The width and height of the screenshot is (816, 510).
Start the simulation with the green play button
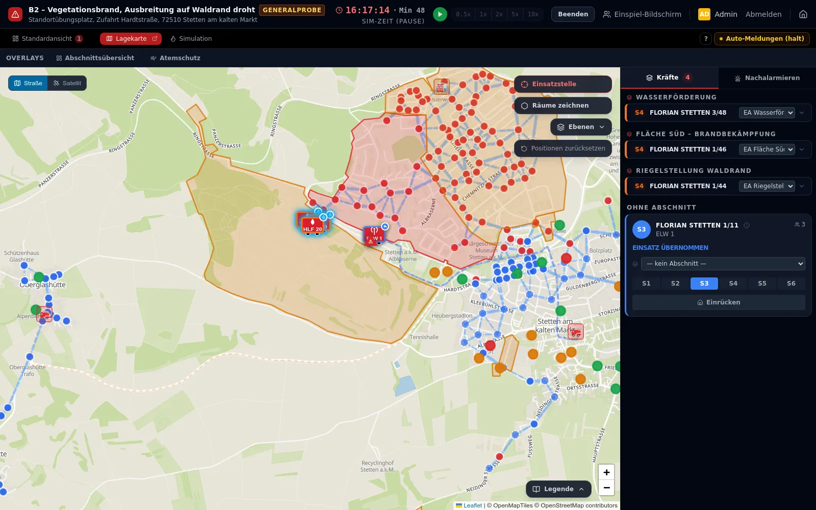[x=440, y=14]
